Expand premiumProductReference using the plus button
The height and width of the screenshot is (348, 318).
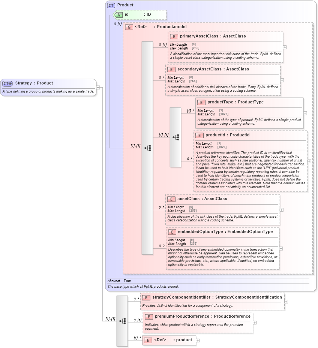coord(255,322)
